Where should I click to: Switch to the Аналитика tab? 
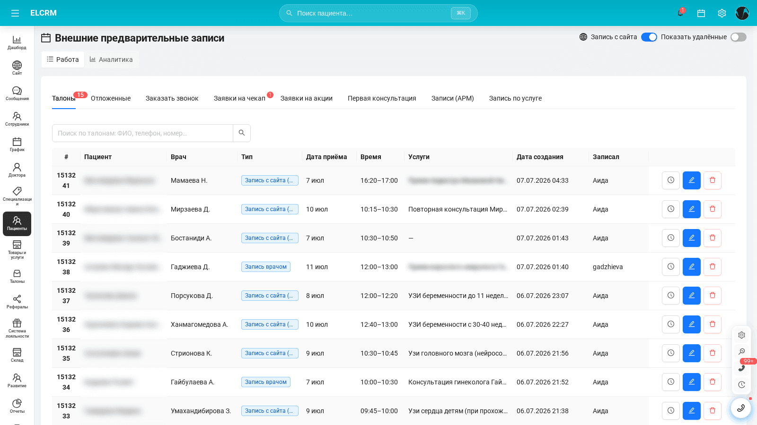click(111, 59)
